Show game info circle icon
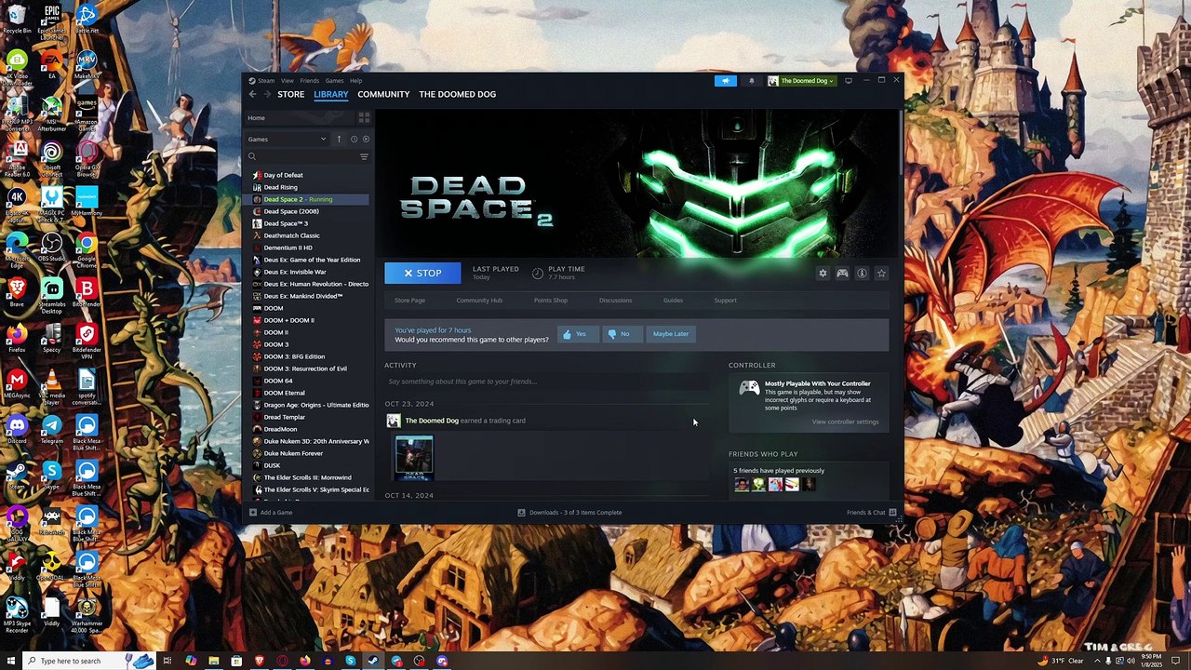Viewport: 1191px width, 670px height. 862,273
